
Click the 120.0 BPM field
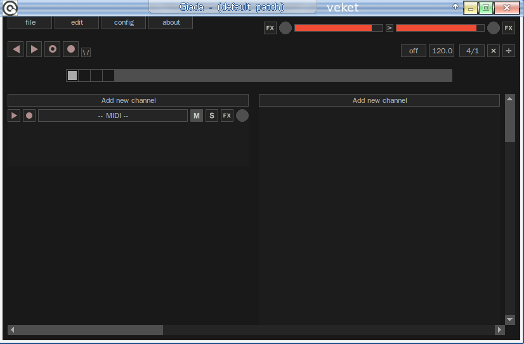pos(442,51)
